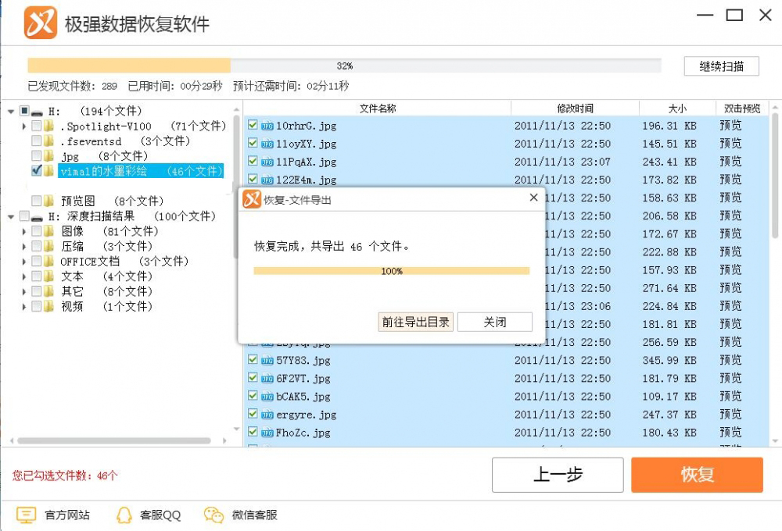Expand the .Spotlight-V100 tree node
The height and width of the screenshot is (531, 782).
point(23,126)
